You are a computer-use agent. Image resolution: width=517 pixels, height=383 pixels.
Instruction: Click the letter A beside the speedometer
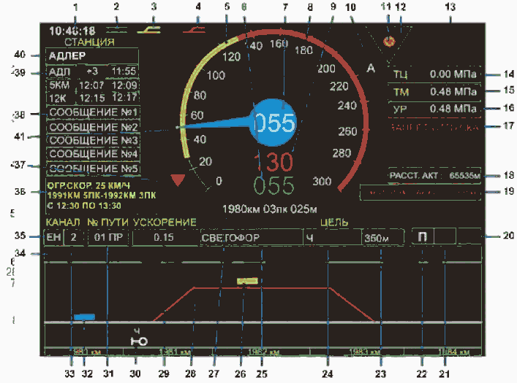pos(371,69)
